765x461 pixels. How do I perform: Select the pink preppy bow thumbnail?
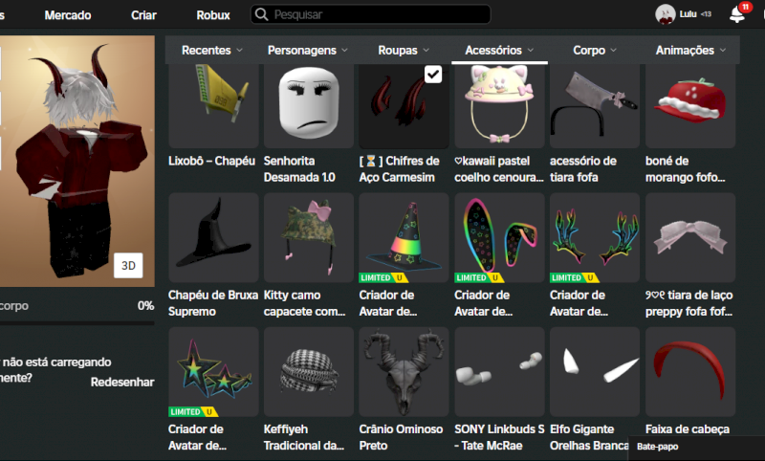click(690, 237)
